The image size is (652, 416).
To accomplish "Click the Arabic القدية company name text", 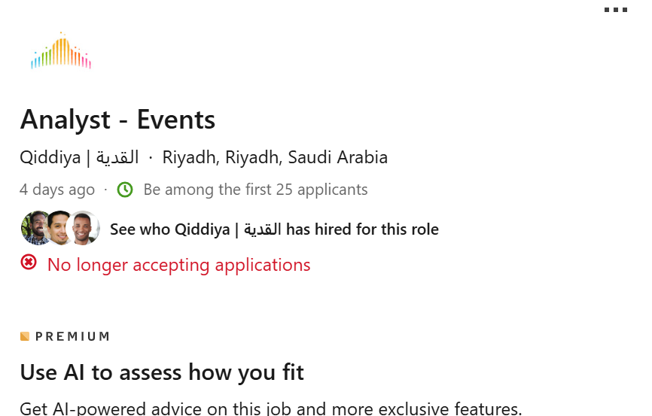I will pyautogui.click(x=117, y=157).
